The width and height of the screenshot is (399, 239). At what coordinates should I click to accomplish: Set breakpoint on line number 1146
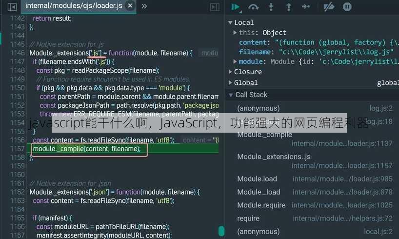[17, 53]
